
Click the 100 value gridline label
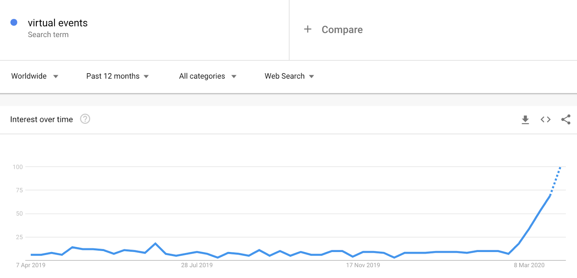[x=18, y=167]
